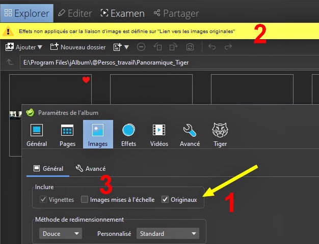
Task: Go up one folder level arrow
Action: point(10,62)
